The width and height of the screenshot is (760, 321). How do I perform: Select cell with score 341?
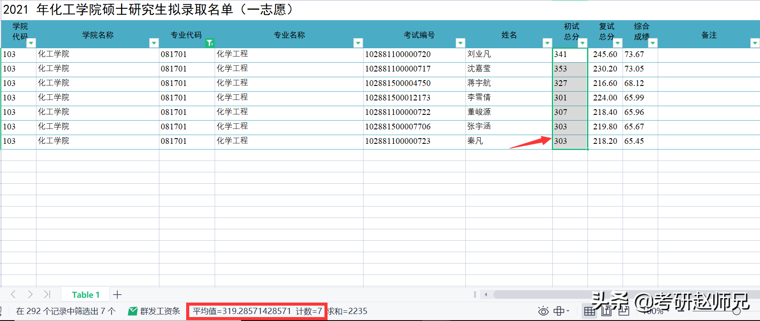coord(570,54)
